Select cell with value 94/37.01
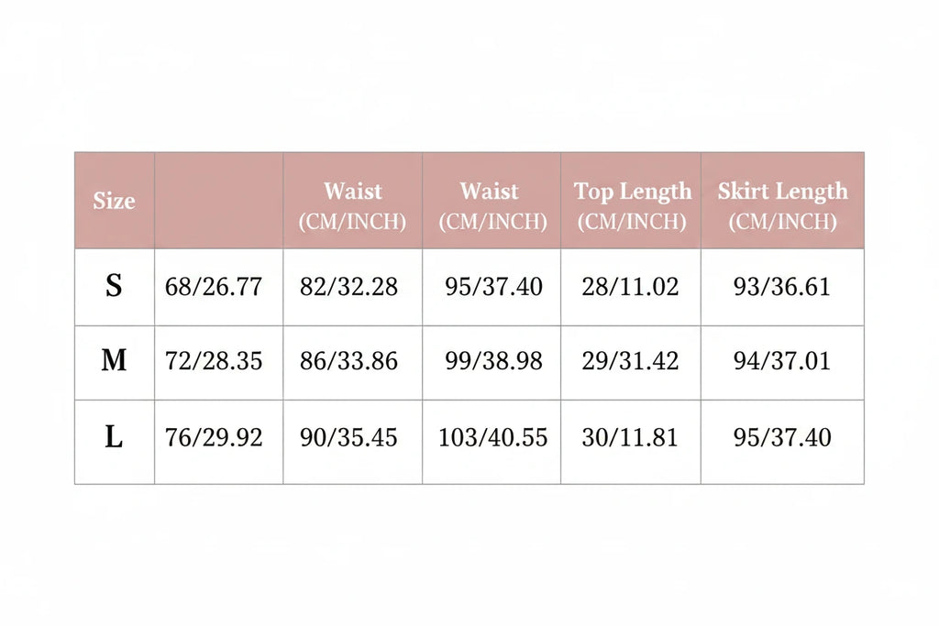 [x=783, y=363]
